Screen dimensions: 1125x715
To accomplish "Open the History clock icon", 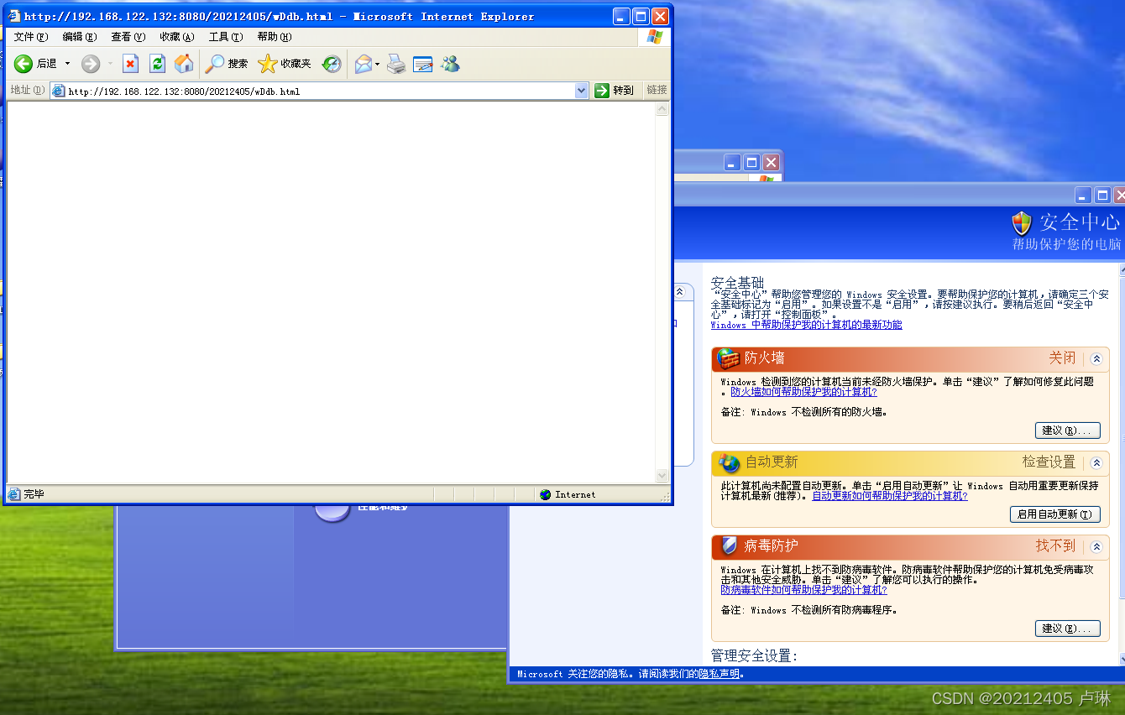I will click(332, 64).
